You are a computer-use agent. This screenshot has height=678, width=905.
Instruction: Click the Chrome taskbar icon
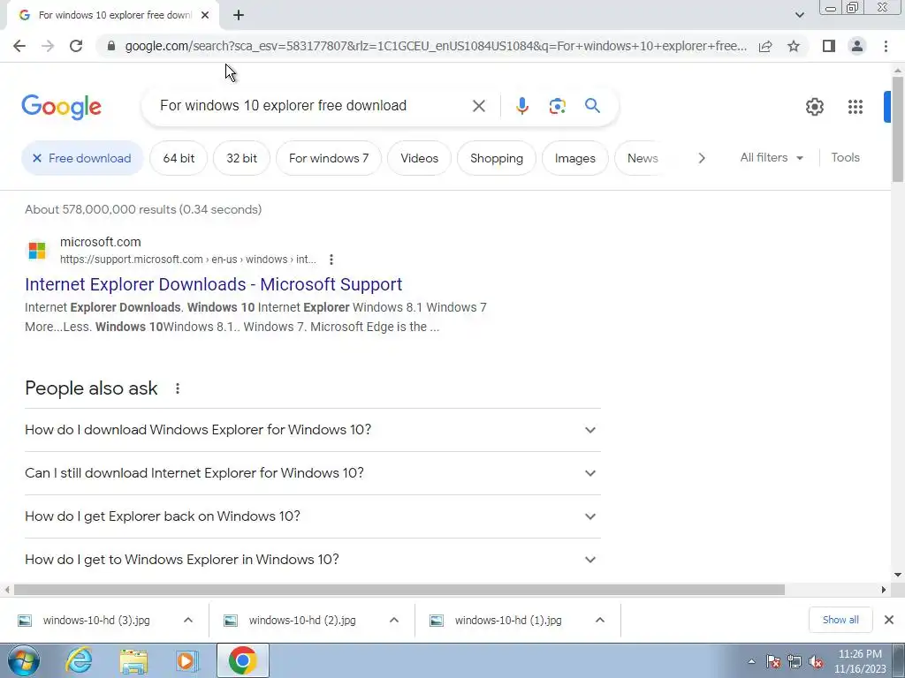click(x=242, y=660)
